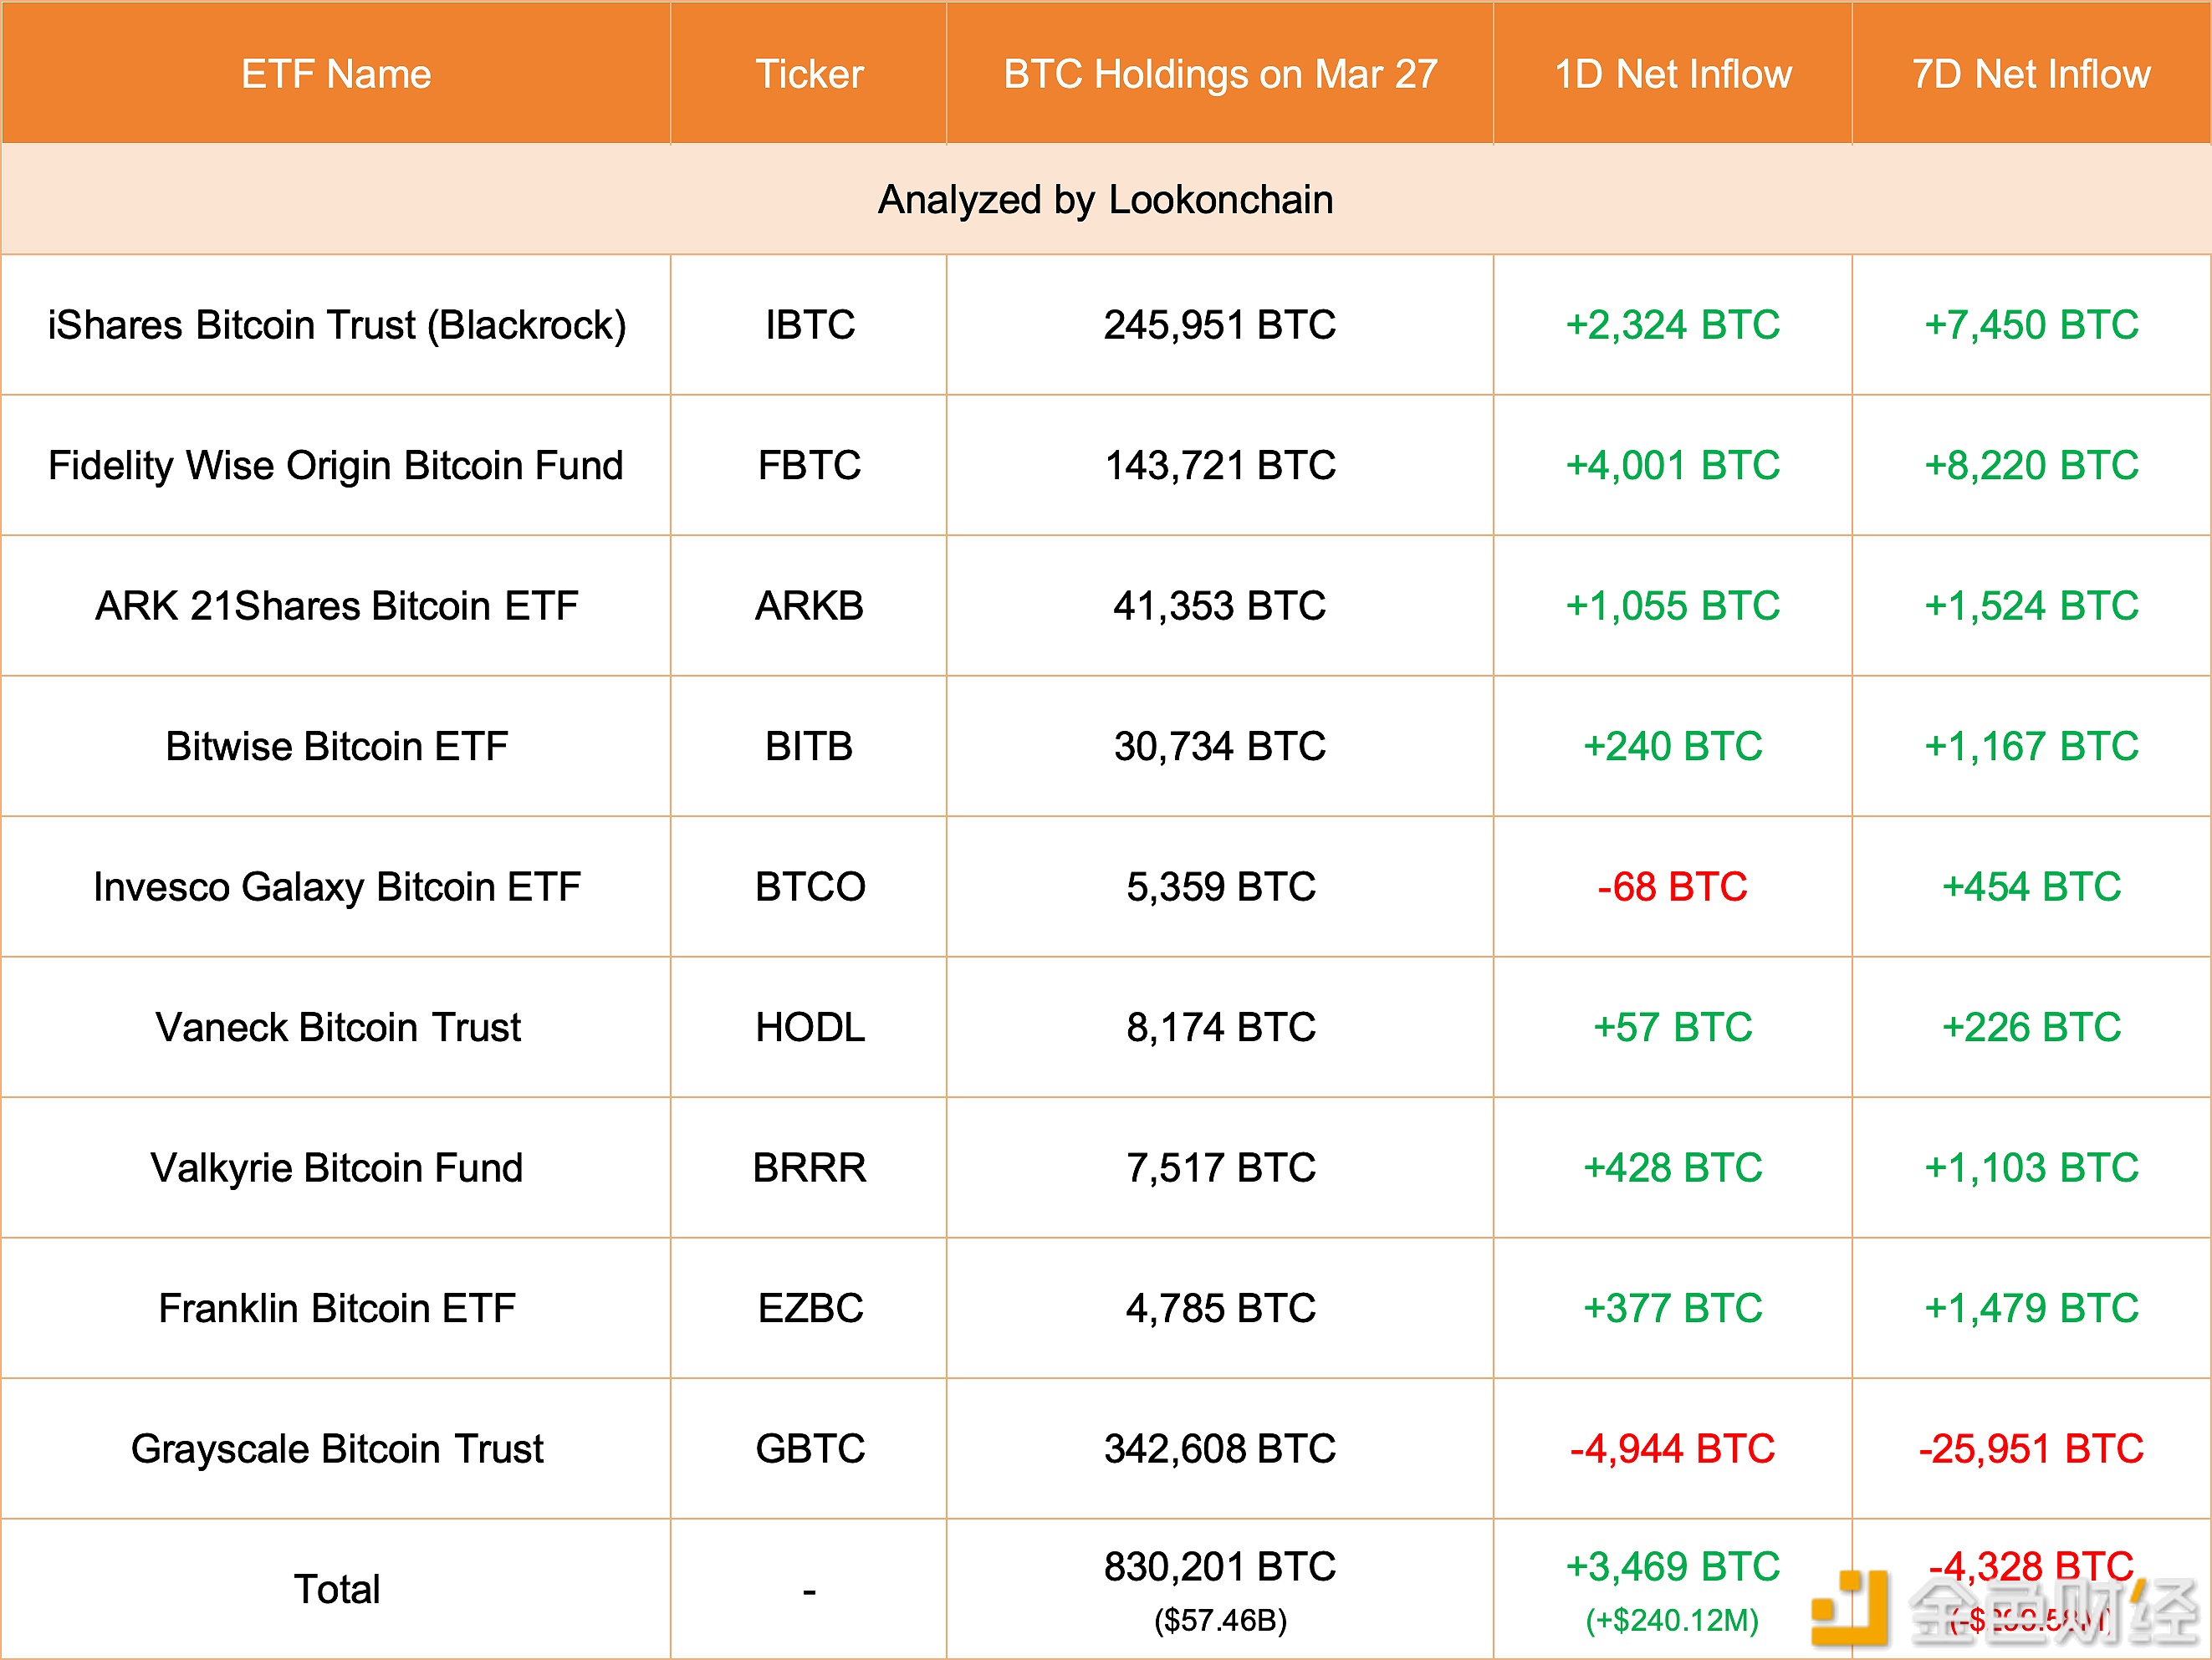This screenshot has height=1660, width=2212.
Task: Select the Ticker column header
Action: [809, 74]
